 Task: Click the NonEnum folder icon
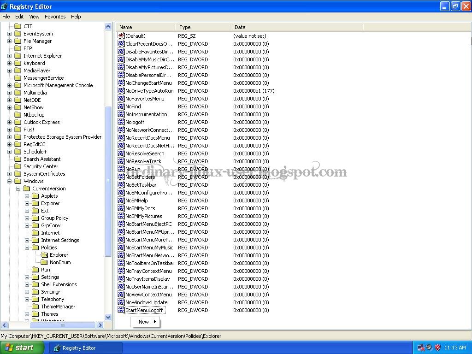pos(44,262)
